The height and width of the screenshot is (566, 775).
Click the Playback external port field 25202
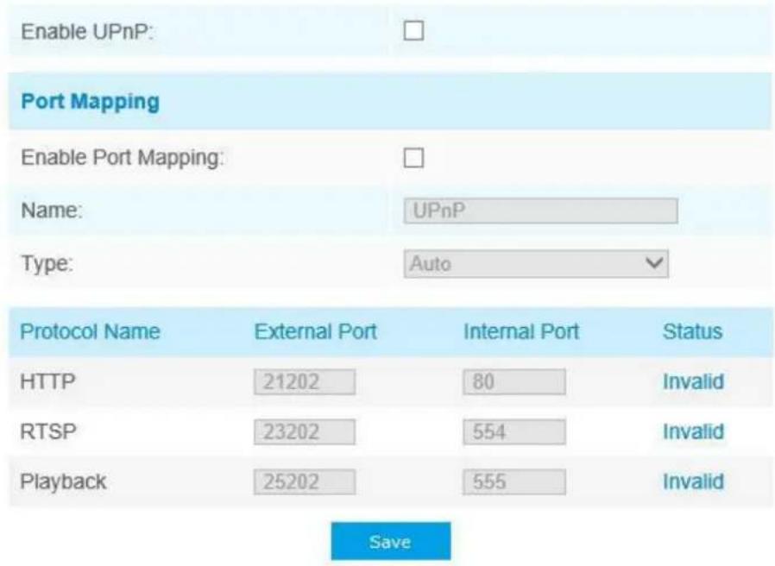(x=305, y=482)
